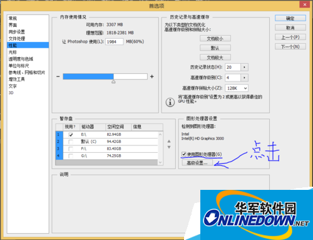Click the 空闲空间 column header
The height and width of the screenshot is (240, 313).
tap(118, 127)
